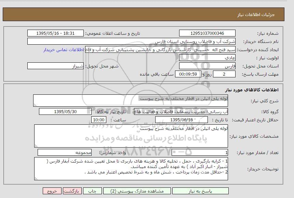Click the ساعت باقی مانده text
The width and height of the screenshot is (294, 198).
point(157,74)
